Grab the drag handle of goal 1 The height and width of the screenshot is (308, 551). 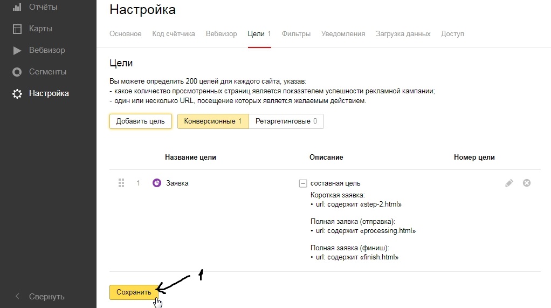121,183
